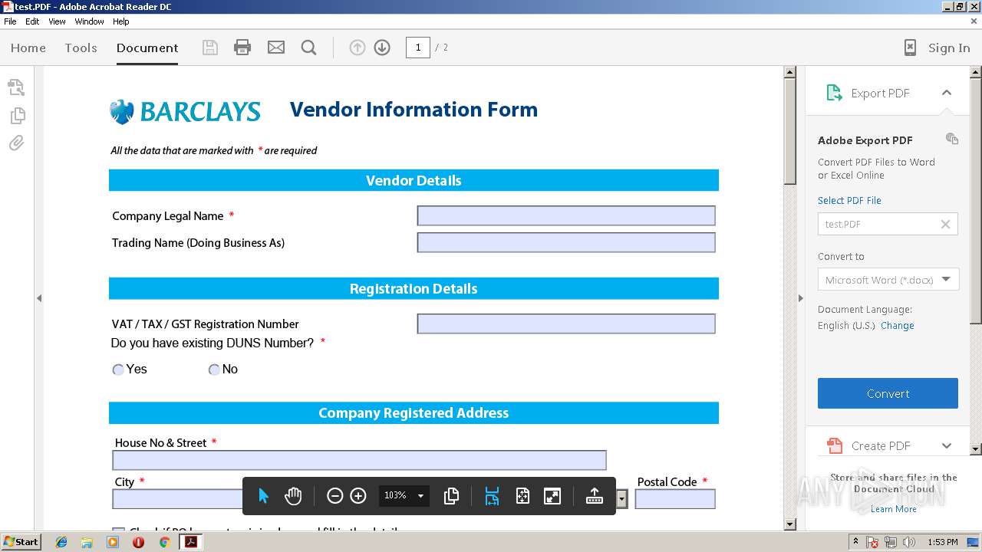The image size is (982, 552).
Task: Open mobile link icon beside Sign In
Action: 910,48
